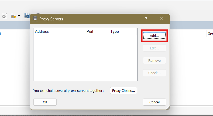
Task: Click the question mark help button
Action: point(146,19)
